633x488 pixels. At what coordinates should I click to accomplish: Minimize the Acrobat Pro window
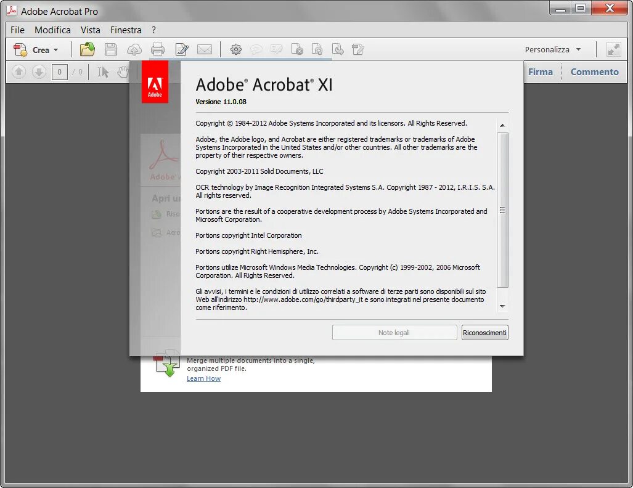tap(560, 8)
